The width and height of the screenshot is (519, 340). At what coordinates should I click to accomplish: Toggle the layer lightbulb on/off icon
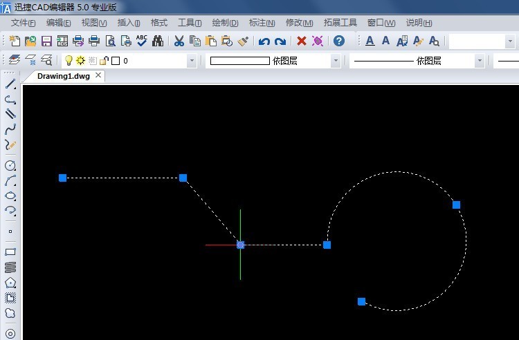pyautogui.click(x=69, y=61)
